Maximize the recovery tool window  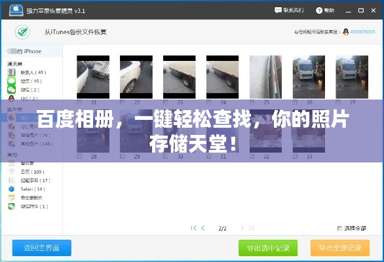[x=360, y=10]
